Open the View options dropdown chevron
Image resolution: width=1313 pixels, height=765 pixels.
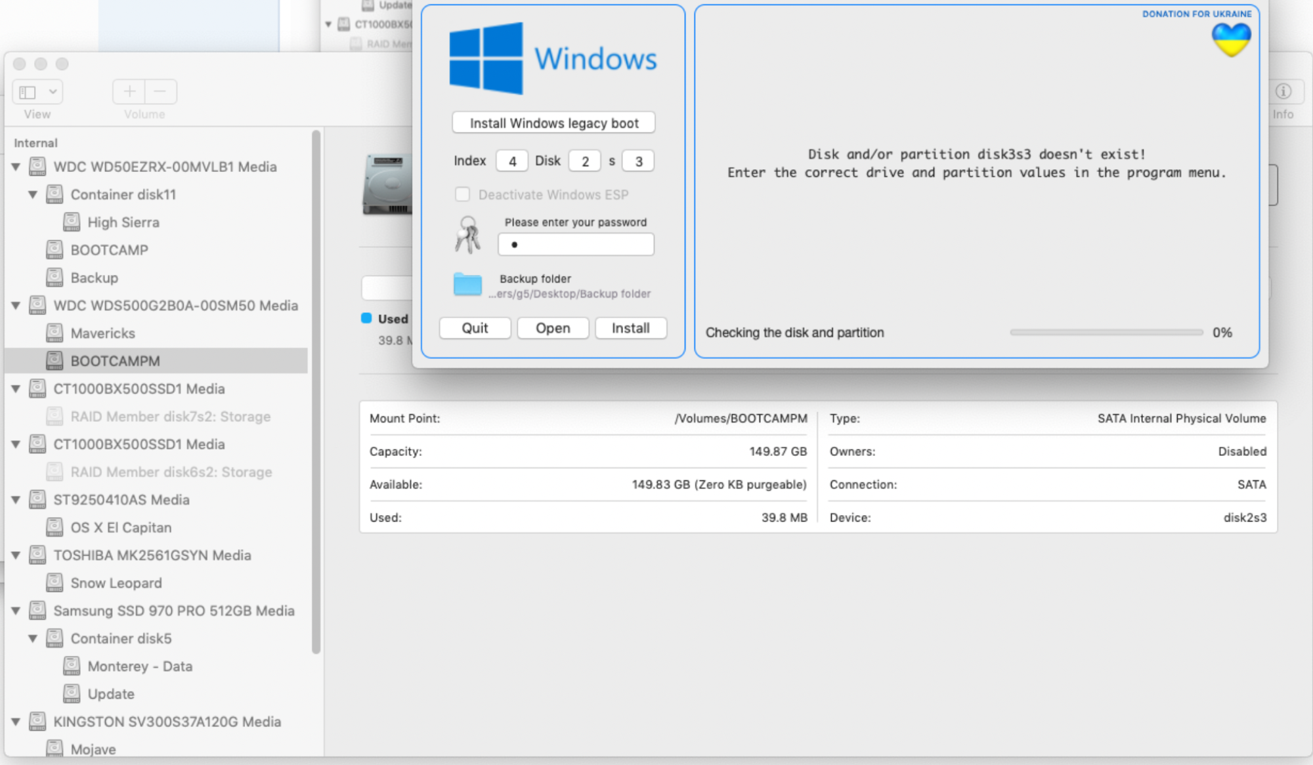click(53, 92)
